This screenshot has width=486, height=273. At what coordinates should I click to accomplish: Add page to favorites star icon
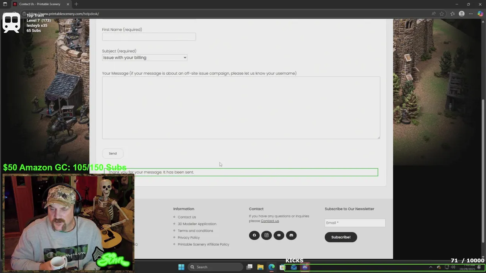point(442,14)
